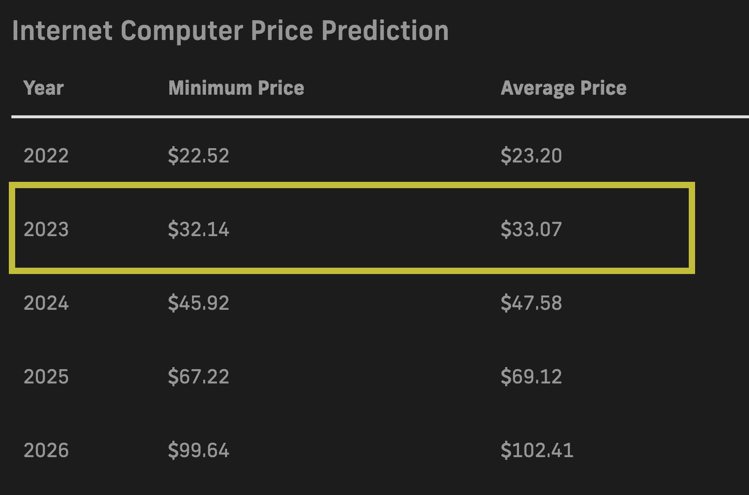Click the Internet Computer Price Prediction heading

pos(230,31)
